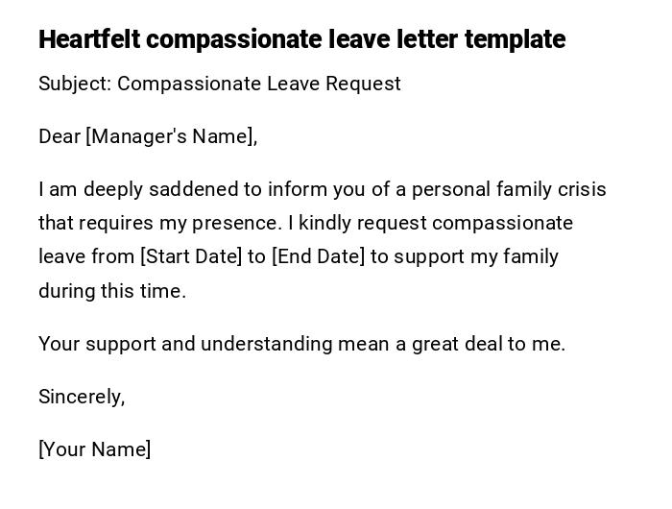Click the phrase "kindly request"
Image resolution: width=672 pixels, height=509 pixels.
[x=362, y=223]
